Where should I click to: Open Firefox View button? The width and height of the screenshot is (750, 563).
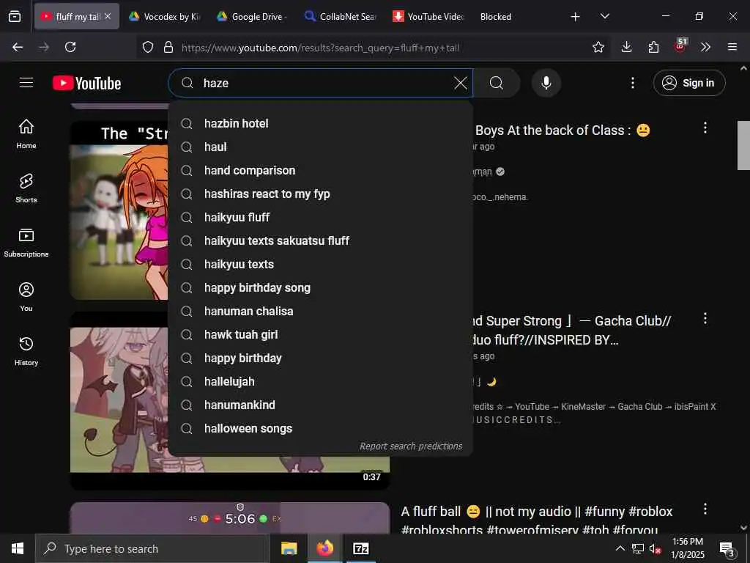click(15, 17)
